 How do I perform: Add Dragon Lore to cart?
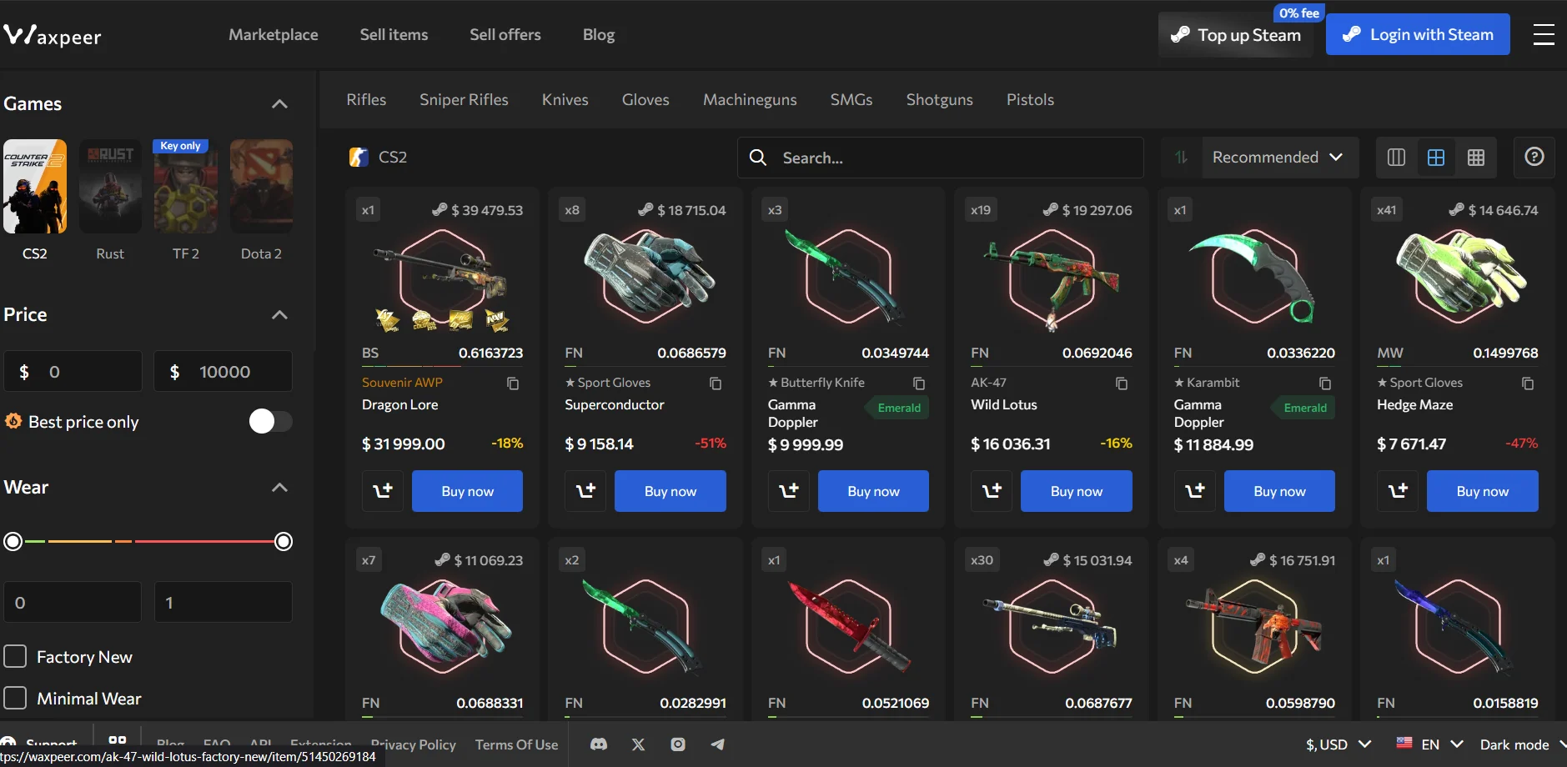tap(383, 491)
